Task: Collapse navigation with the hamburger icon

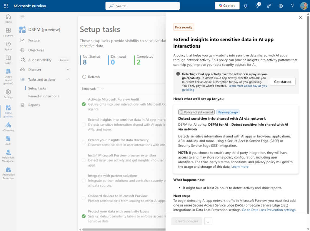Action: pos(22,17)
